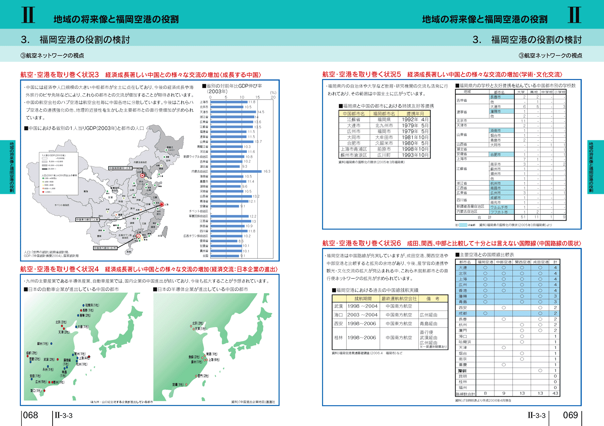Click the large Roman numeral II at top right

(574, 15)
